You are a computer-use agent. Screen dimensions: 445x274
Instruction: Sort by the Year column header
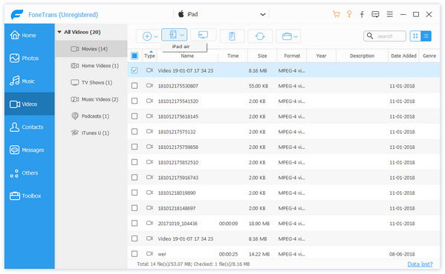[321, 56]
